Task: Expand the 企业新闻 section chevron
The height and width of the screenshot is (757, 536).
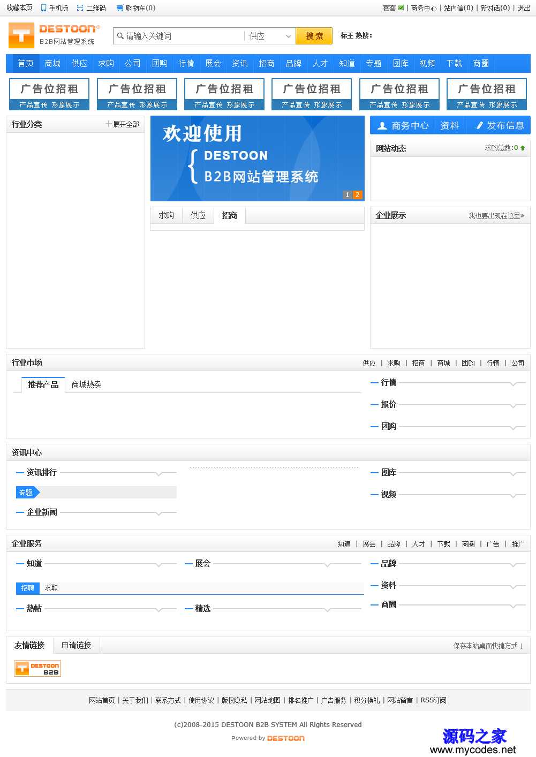Action: (x=159, y=513)
